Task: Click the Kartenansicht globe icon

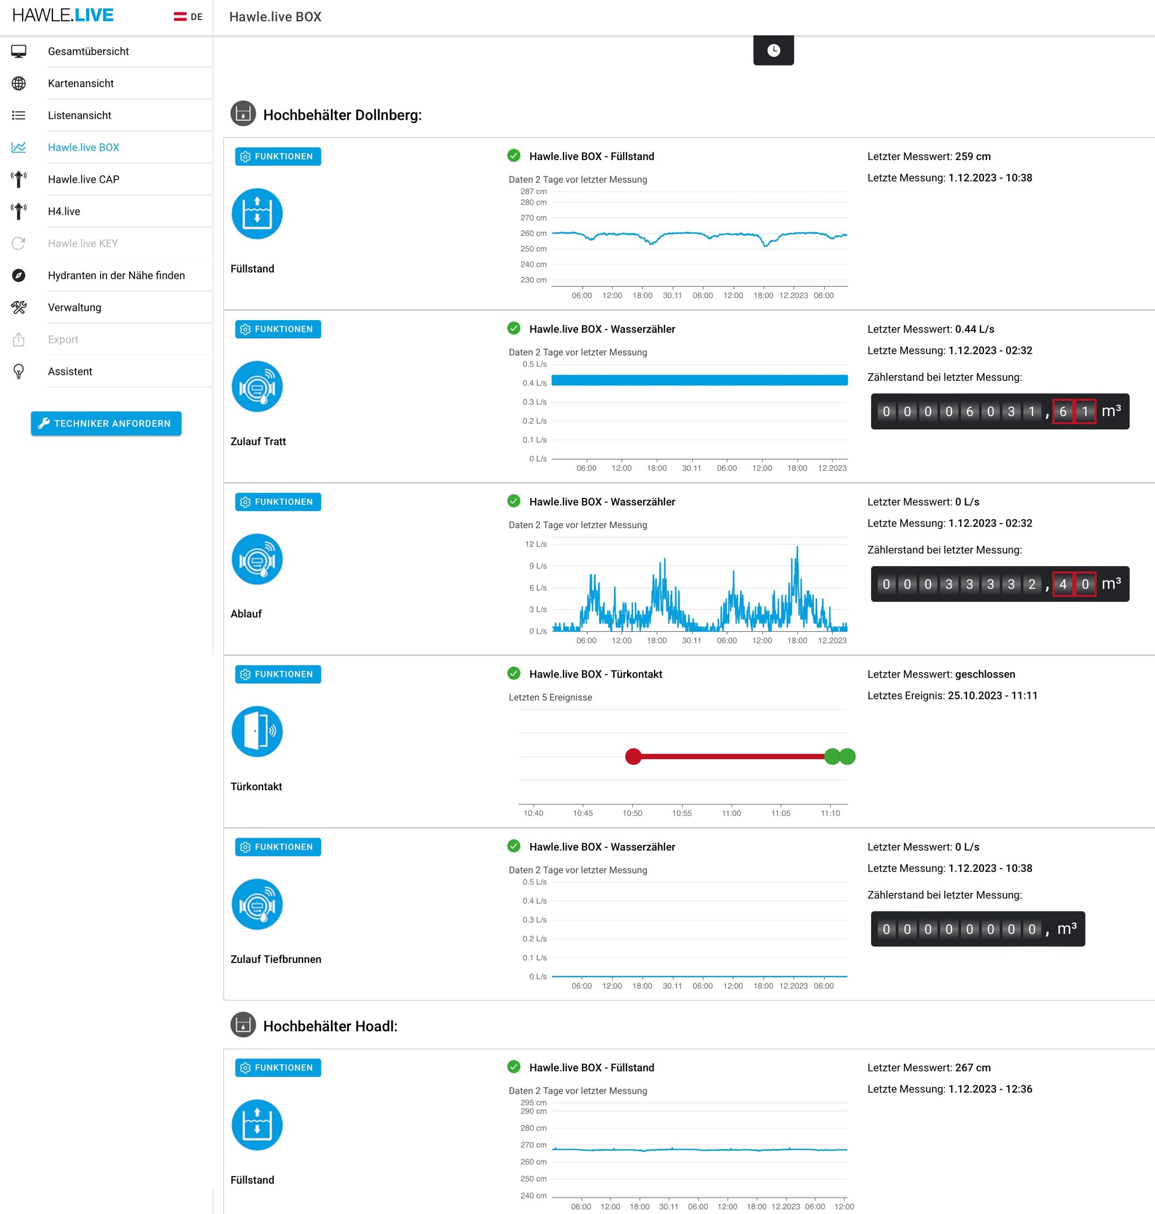Action: pyautogui.click(x=19, y=83)
